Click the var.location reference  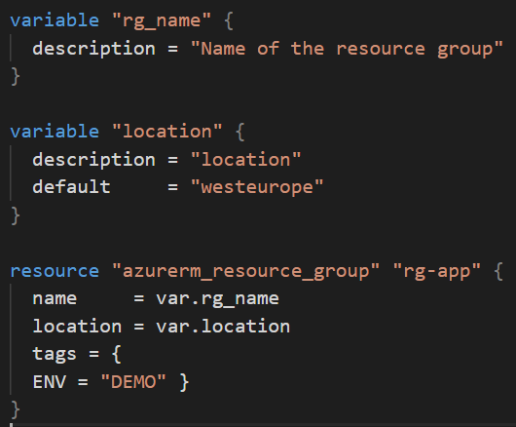[x=223, y=327]
